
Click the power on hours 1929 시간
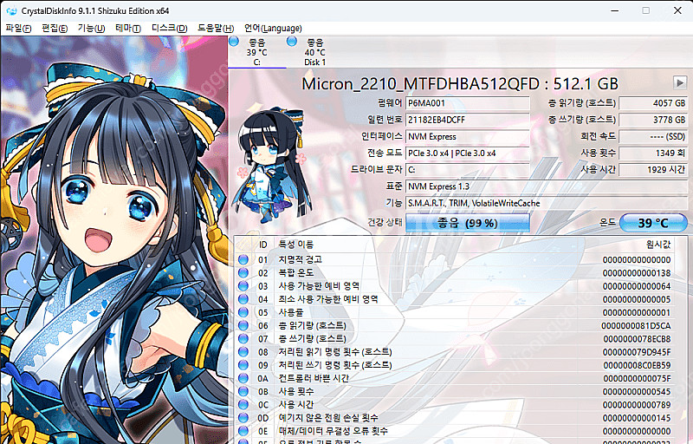click(653, 170)
